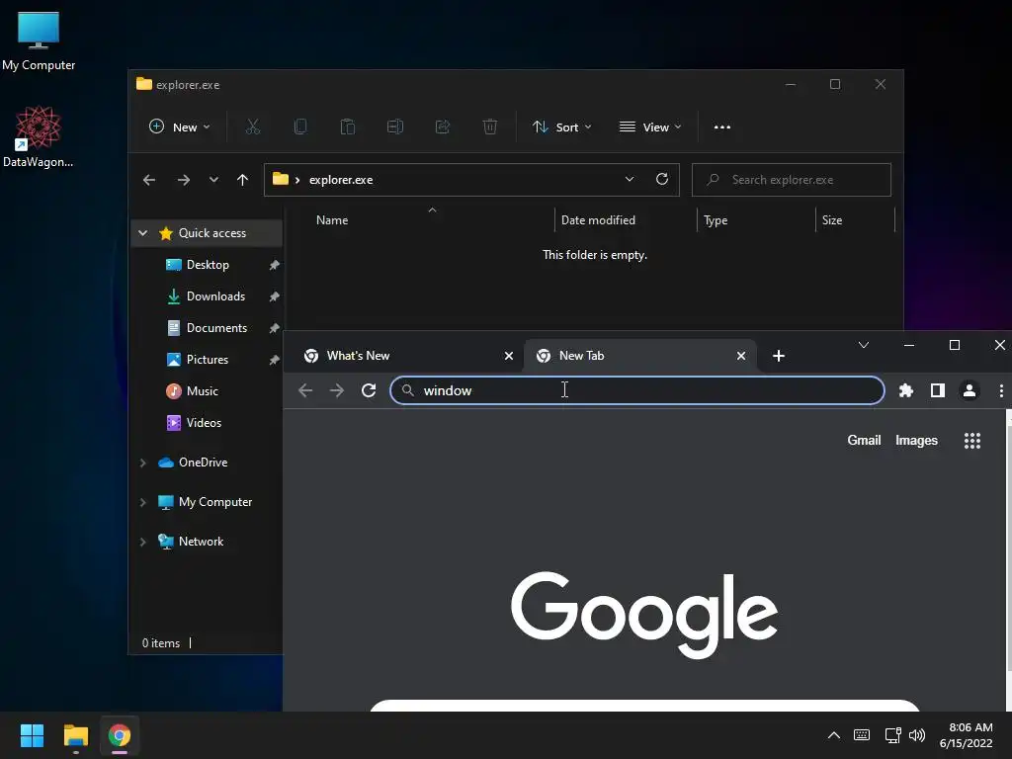1012x759 pixels.
Task: Click the Share icon in Explorer toolbar
Action: tap(443, 127)
